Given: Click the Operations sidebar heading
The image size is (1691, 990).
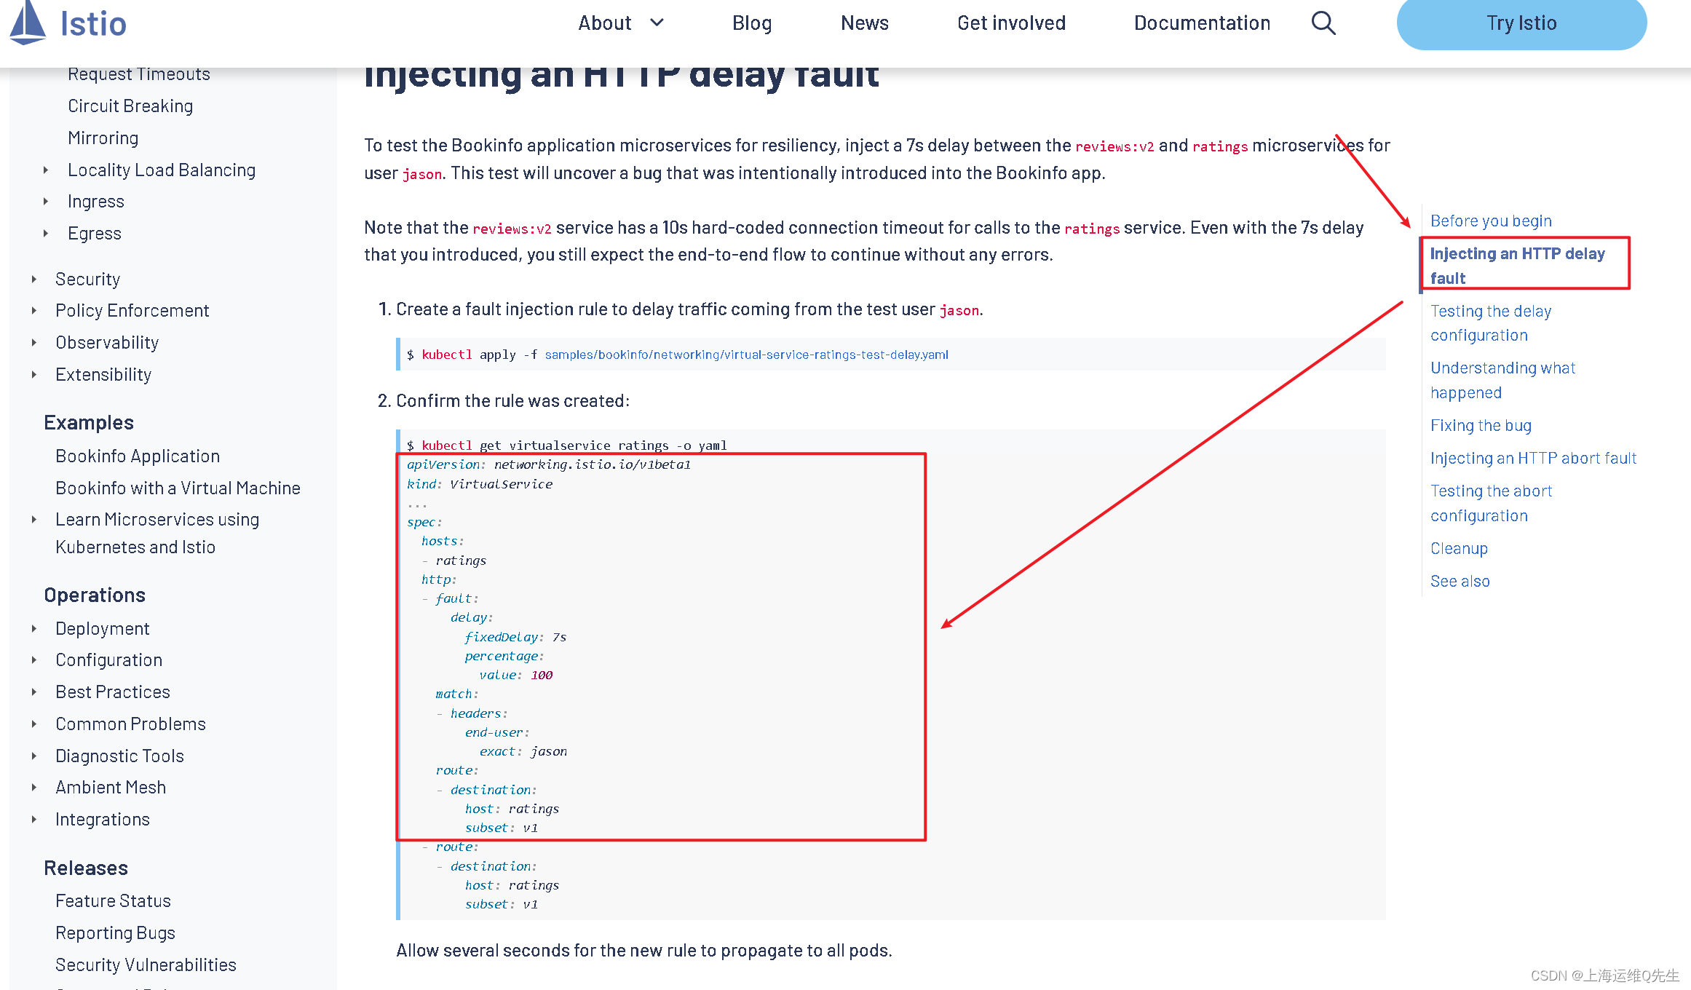Looking at the screenshot, I should pyautogui.click(x=95, y=595).
